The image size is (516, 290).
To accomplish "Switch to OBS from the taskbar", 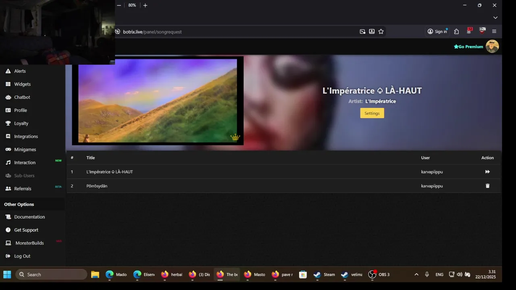I will point(380,275).
